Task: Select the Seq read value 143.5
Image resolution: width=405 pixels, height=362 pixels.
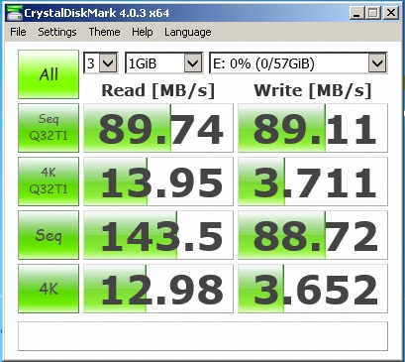Action: pyautogui.click(x=158, y=235)
